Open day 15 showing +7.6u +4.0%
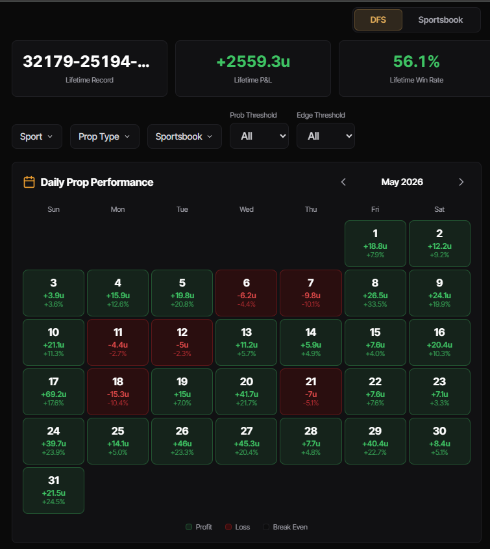This screenshot has height=549, width=490. point(375,342)
